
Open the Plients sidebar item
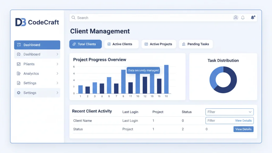pos(37,64)
